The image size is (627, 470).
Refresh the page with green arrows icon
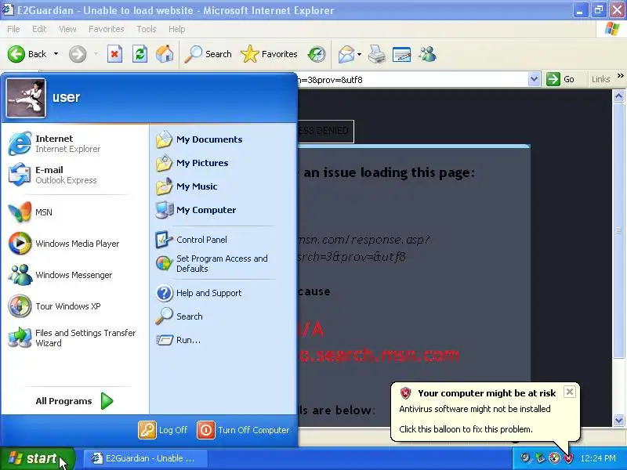click(x=140, y=54)
